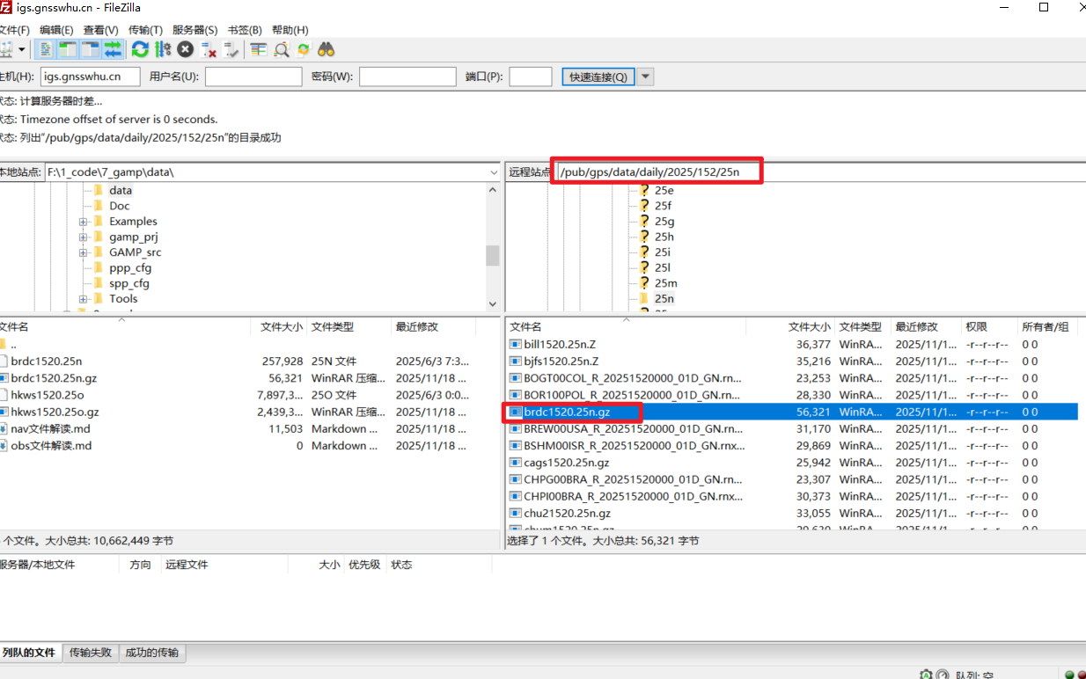Click the 端口(P) port input field
The height and width of the screenshot is (679, 1086).
[x=531, y=77]
